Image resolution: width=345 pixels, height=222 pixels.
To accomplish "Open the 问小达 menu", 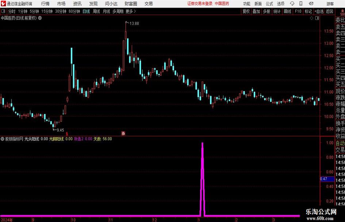I will pyautogui.click(x=111, y=4).
